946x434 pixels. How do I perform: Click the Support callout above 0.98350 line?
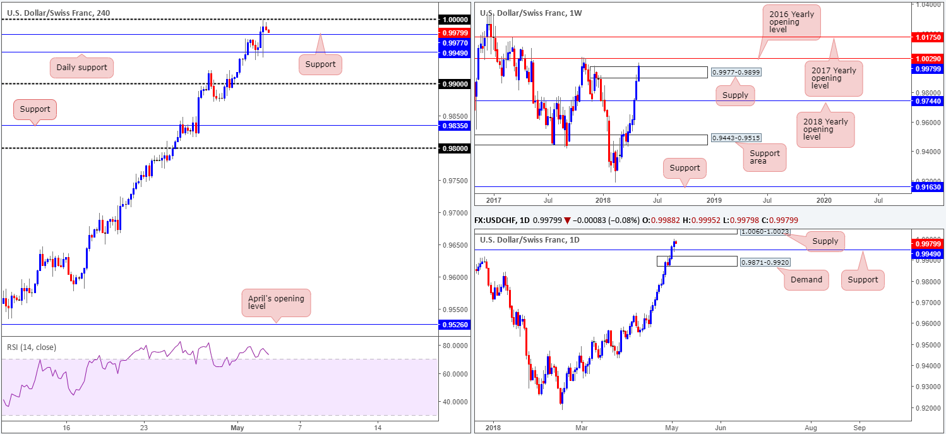coord(35,109)
